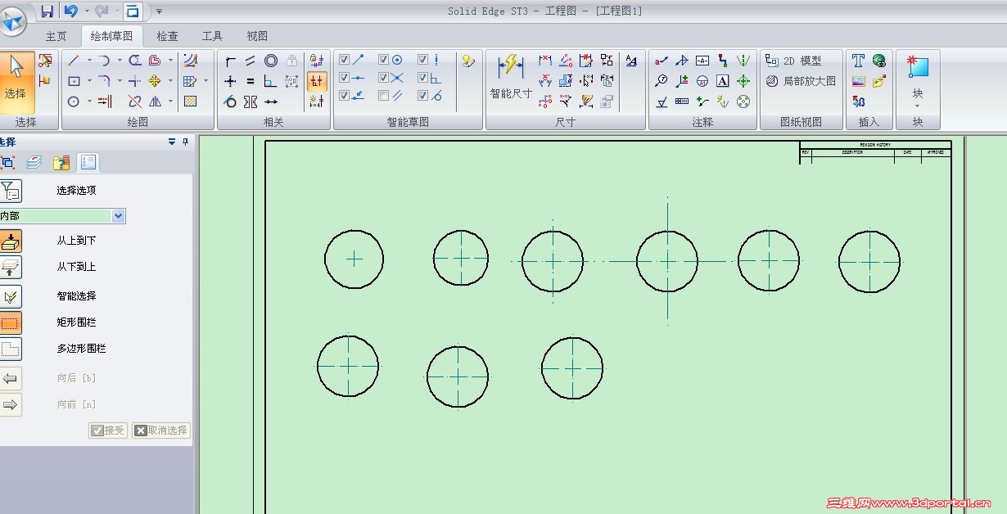
Task: Switch to the 绘制草图 ribbon tab
Action: [111, 36]
